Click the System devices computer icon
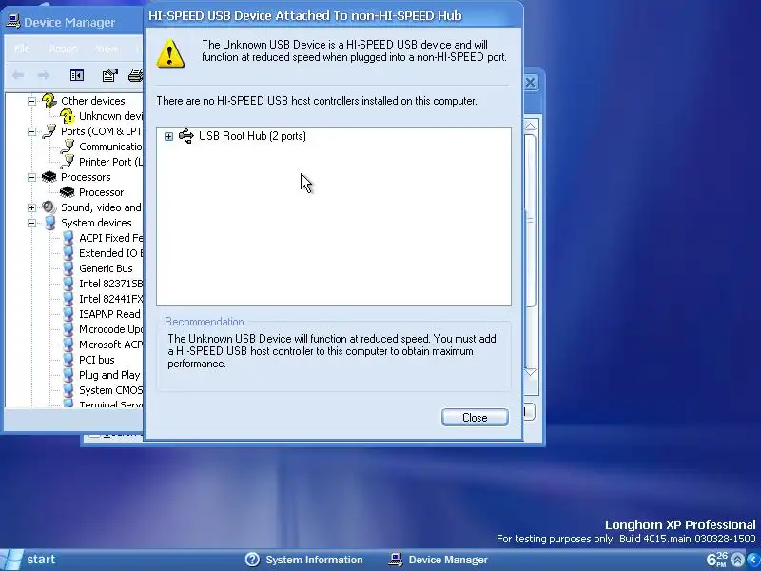The image size is (761, 571). point(49,223)
